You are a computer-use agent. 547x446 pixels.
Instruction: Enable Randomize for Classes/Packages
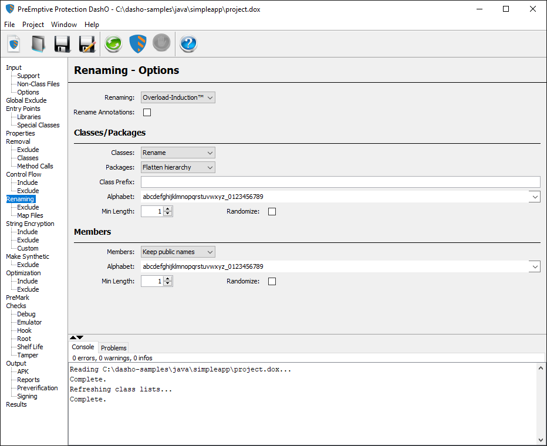point(272,211)
